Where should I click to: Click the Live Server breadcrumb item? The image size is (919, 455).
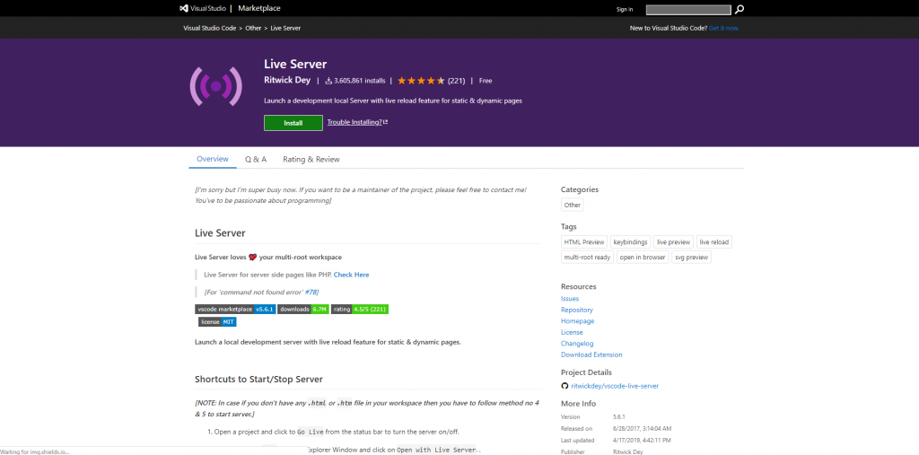285,28
